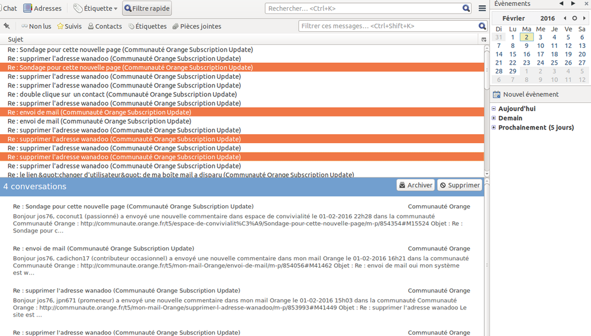Toggle the Suivis starred filter

click(x=69, y=27)
